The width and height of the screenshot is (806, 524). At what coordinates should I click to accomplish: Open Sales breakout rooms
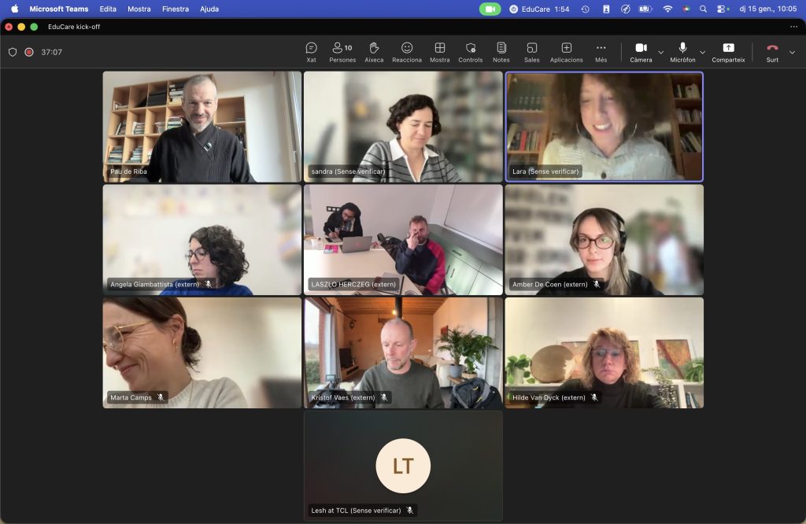pyautogui.click(x=532, y=52)
